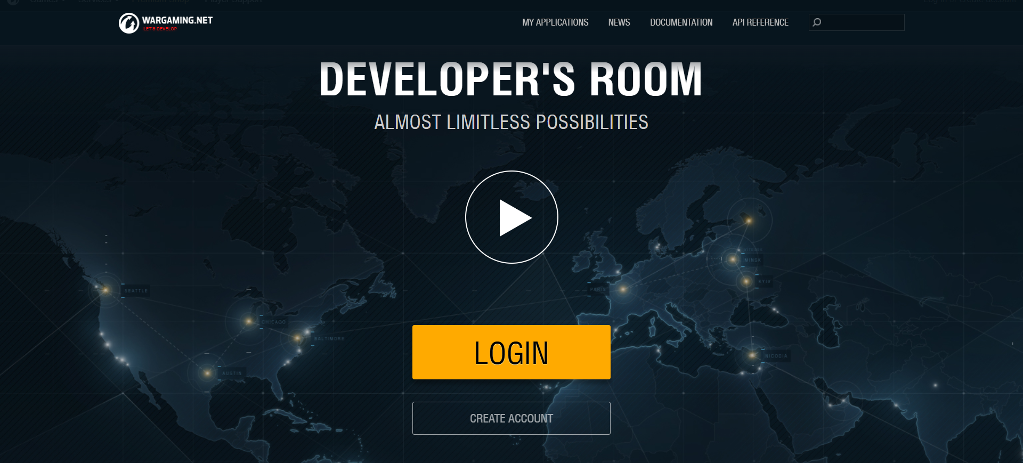Click the magnifying glass search icon

(x=817, y=22)
